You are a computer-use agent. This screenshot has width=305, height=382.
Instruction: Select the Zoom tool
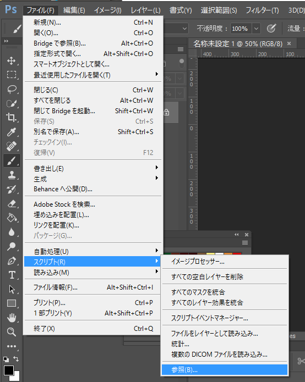[x=11, y=332]
